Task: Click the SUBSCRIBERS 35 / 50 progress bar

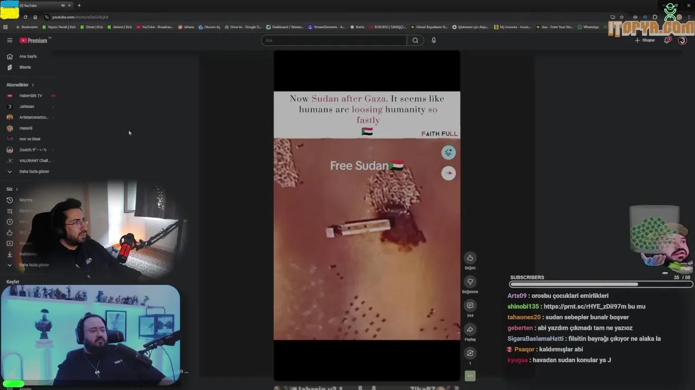Action: (x=601, y=284)
